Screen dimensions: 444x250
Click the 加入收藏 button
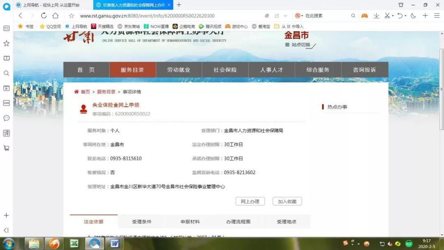pos(287,201)
